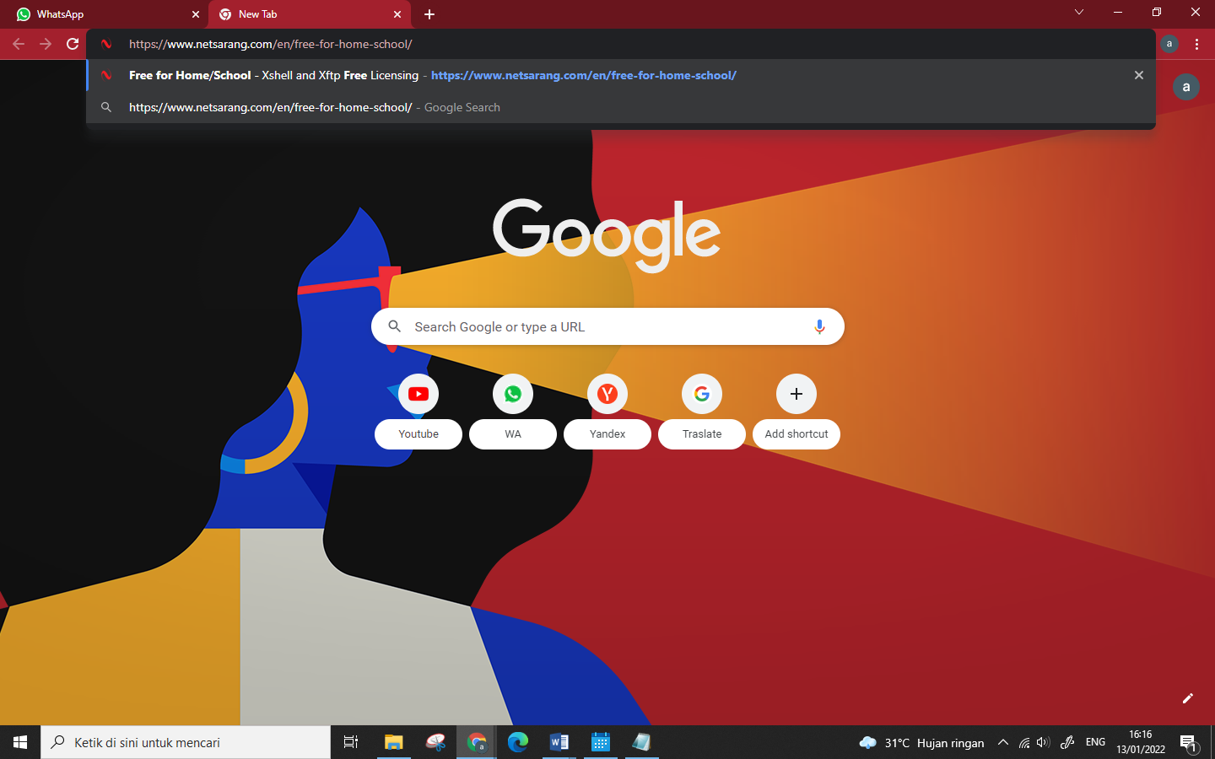Open Snipping tool taskbar icon
This screenshot has height=759, width=1215.
[435, 742]
